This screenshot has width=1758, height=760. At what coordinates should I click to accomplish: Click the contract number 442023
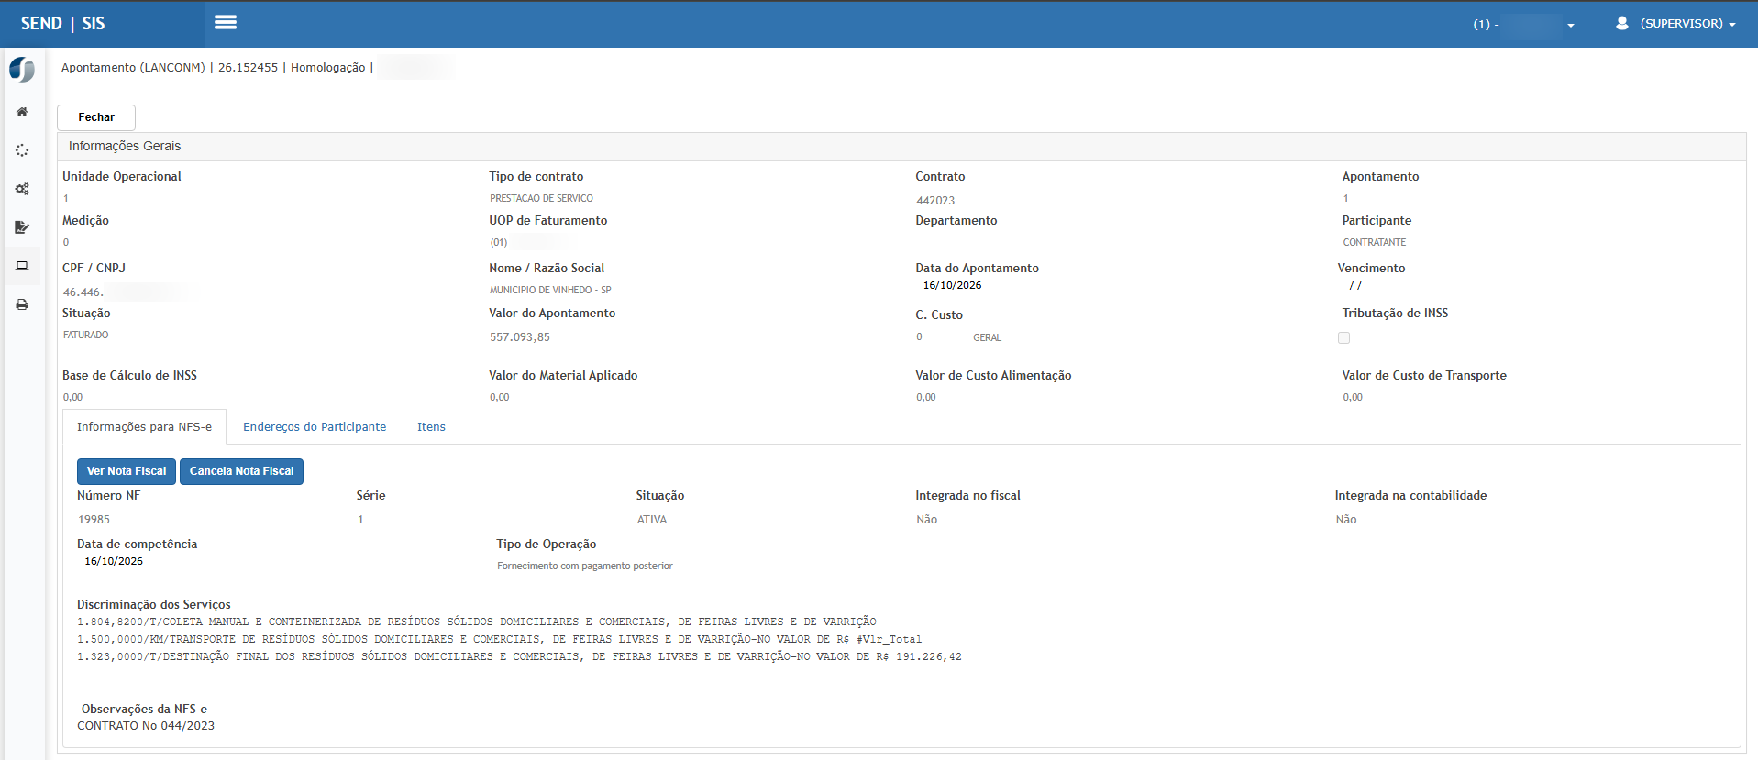tap(935, 201)
